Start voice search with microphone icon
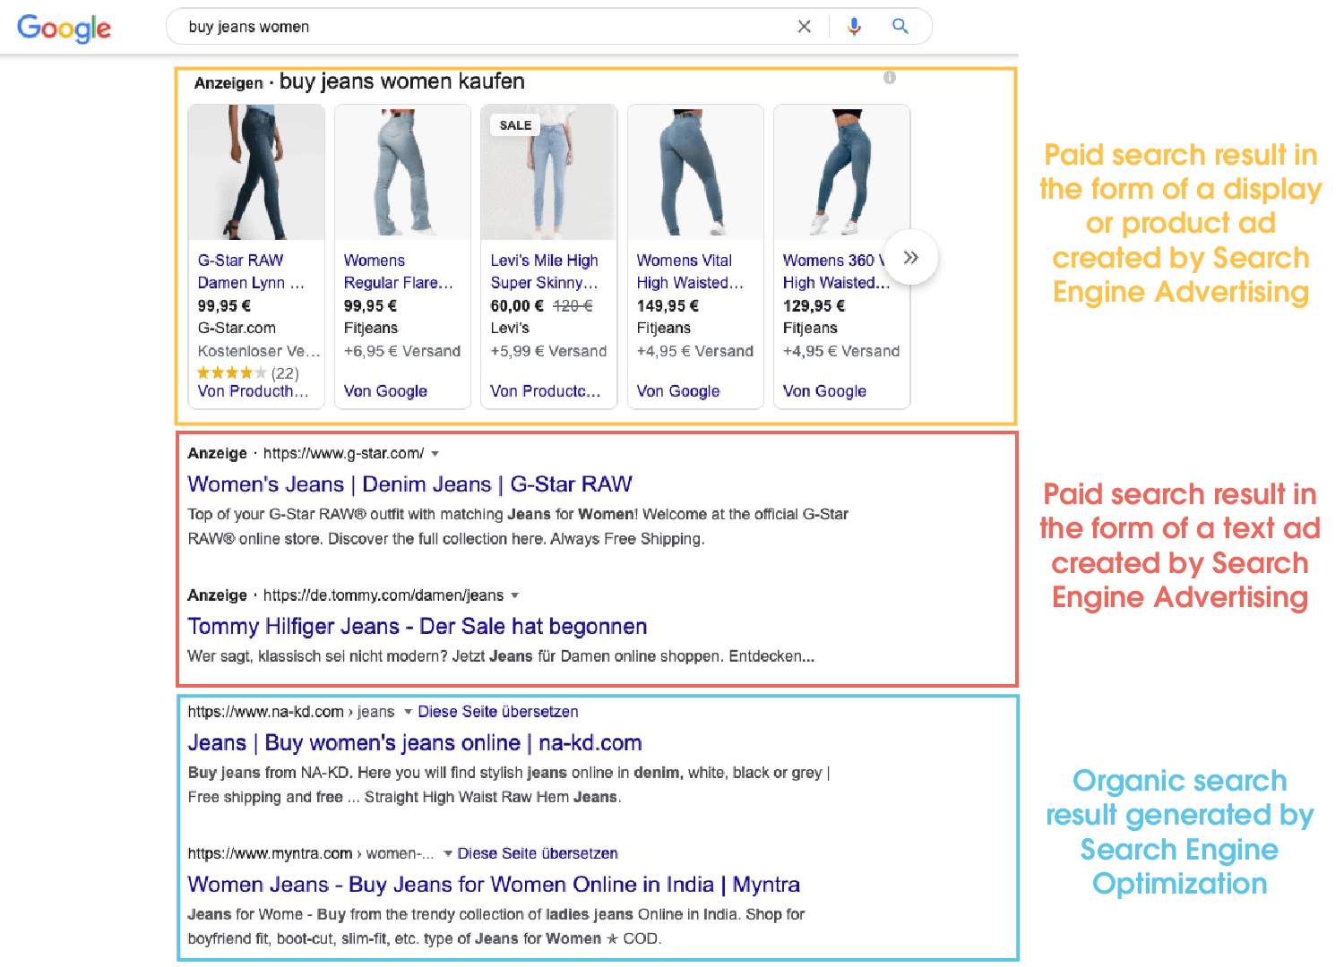 854,27
